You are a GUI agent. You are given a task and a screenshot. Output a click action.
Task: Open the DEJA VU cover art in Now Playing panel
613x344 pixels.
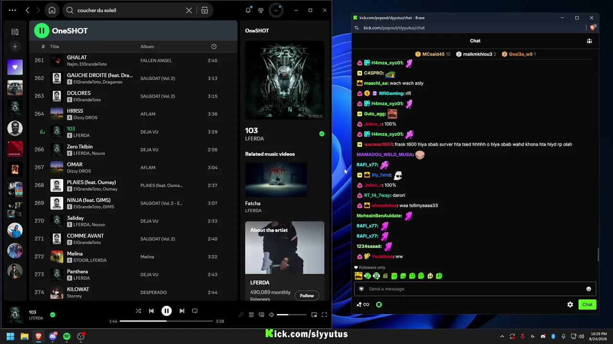pyautogui.click(x=284, y=80)
